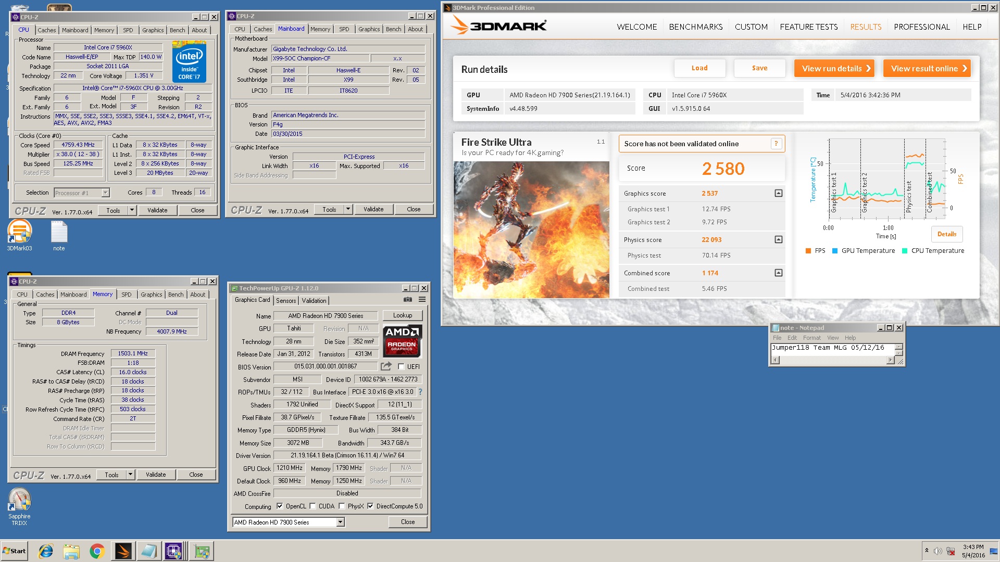1000x562 pixels.
Task: Click the teal CPU Temperature legend swatch
Action: coord(905,251)
